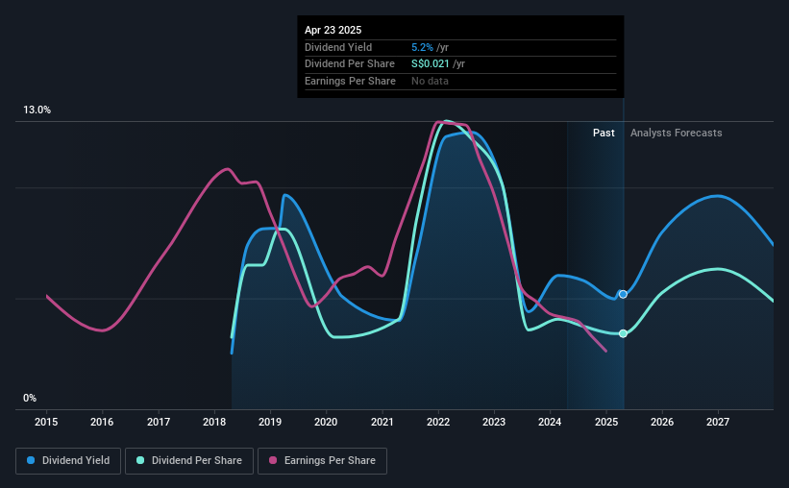Toggle the Earnings Per Share legend button

point(322,461)
